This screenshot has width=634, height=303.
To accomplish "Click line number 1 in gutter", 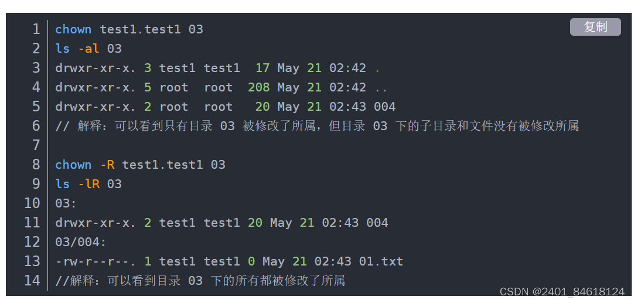I will (36, 29).
